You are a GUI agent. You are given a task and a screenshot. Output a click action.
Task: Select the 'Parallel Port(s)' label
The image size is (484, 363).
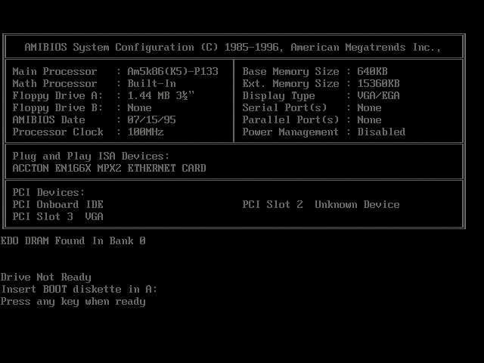click(290, 119)
